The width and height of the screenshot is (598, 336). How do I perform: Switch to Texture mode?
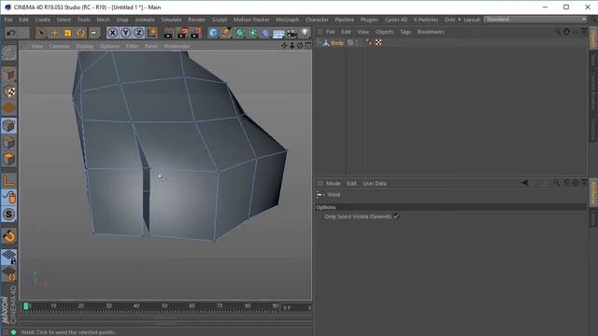click(x=8, y=91)
